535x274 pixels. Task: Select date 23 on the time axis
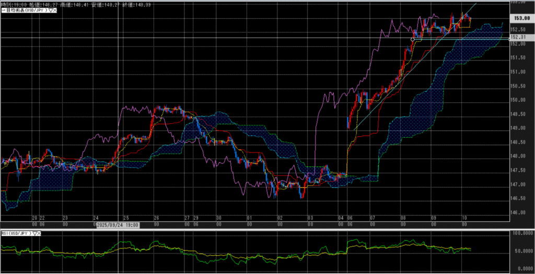[x=65, y=218]
